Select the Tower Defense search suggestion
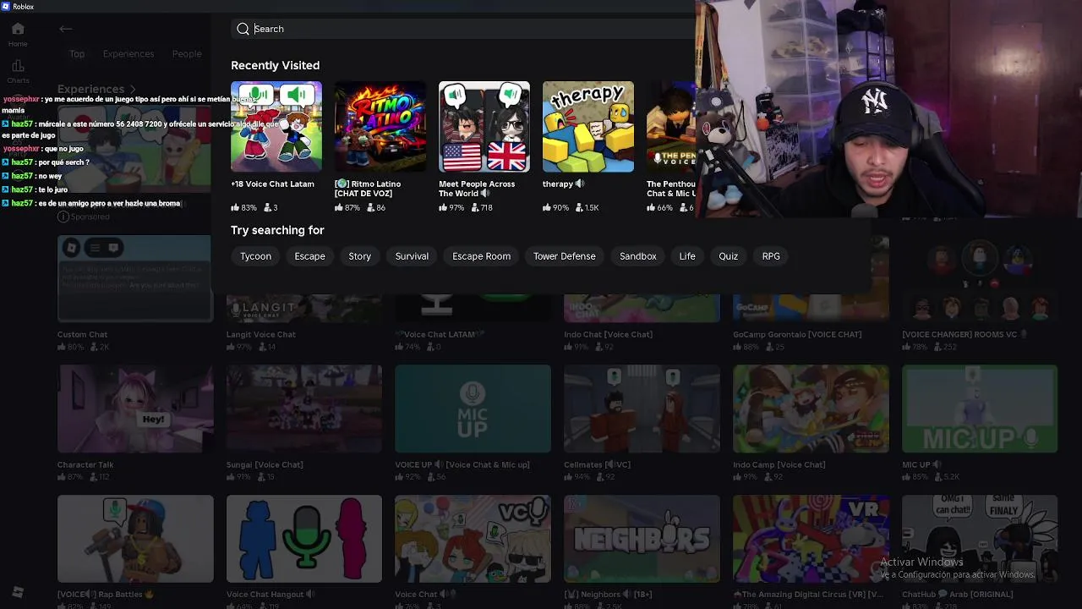 pos(564,256)
